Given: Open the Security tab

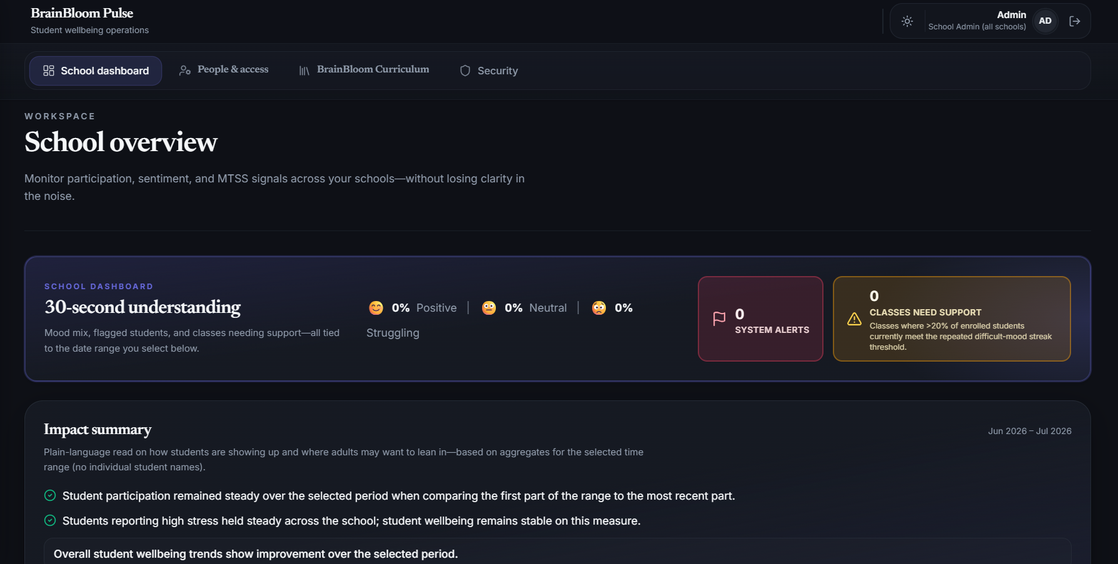Looking at the screenshot, I should 489,71.
